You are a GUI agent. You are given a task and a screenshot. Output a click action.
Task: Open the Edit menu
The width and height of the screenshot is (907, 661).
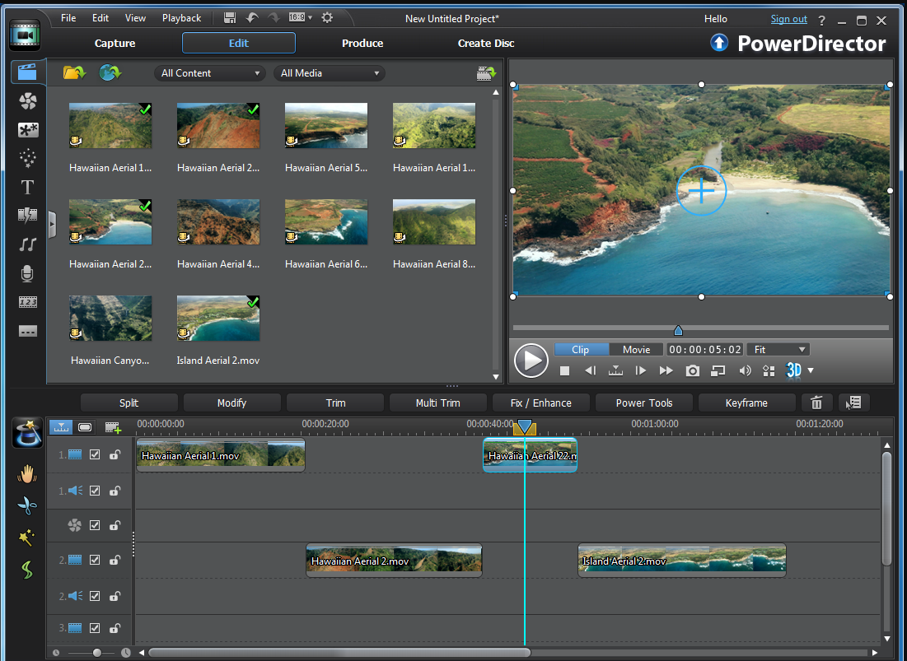(100, 18)
